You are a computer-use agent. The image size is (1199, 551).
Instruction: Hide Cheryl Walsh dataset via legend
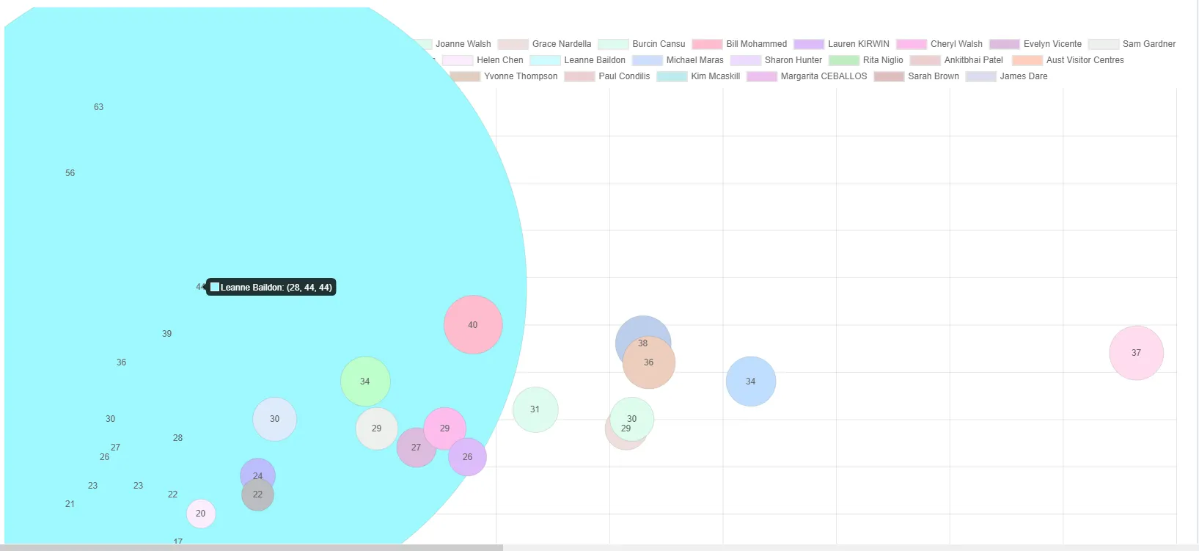[939, 44]
